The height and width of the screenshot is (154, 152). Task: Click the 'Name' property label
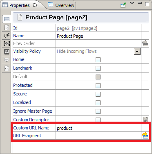pos(19,36)
